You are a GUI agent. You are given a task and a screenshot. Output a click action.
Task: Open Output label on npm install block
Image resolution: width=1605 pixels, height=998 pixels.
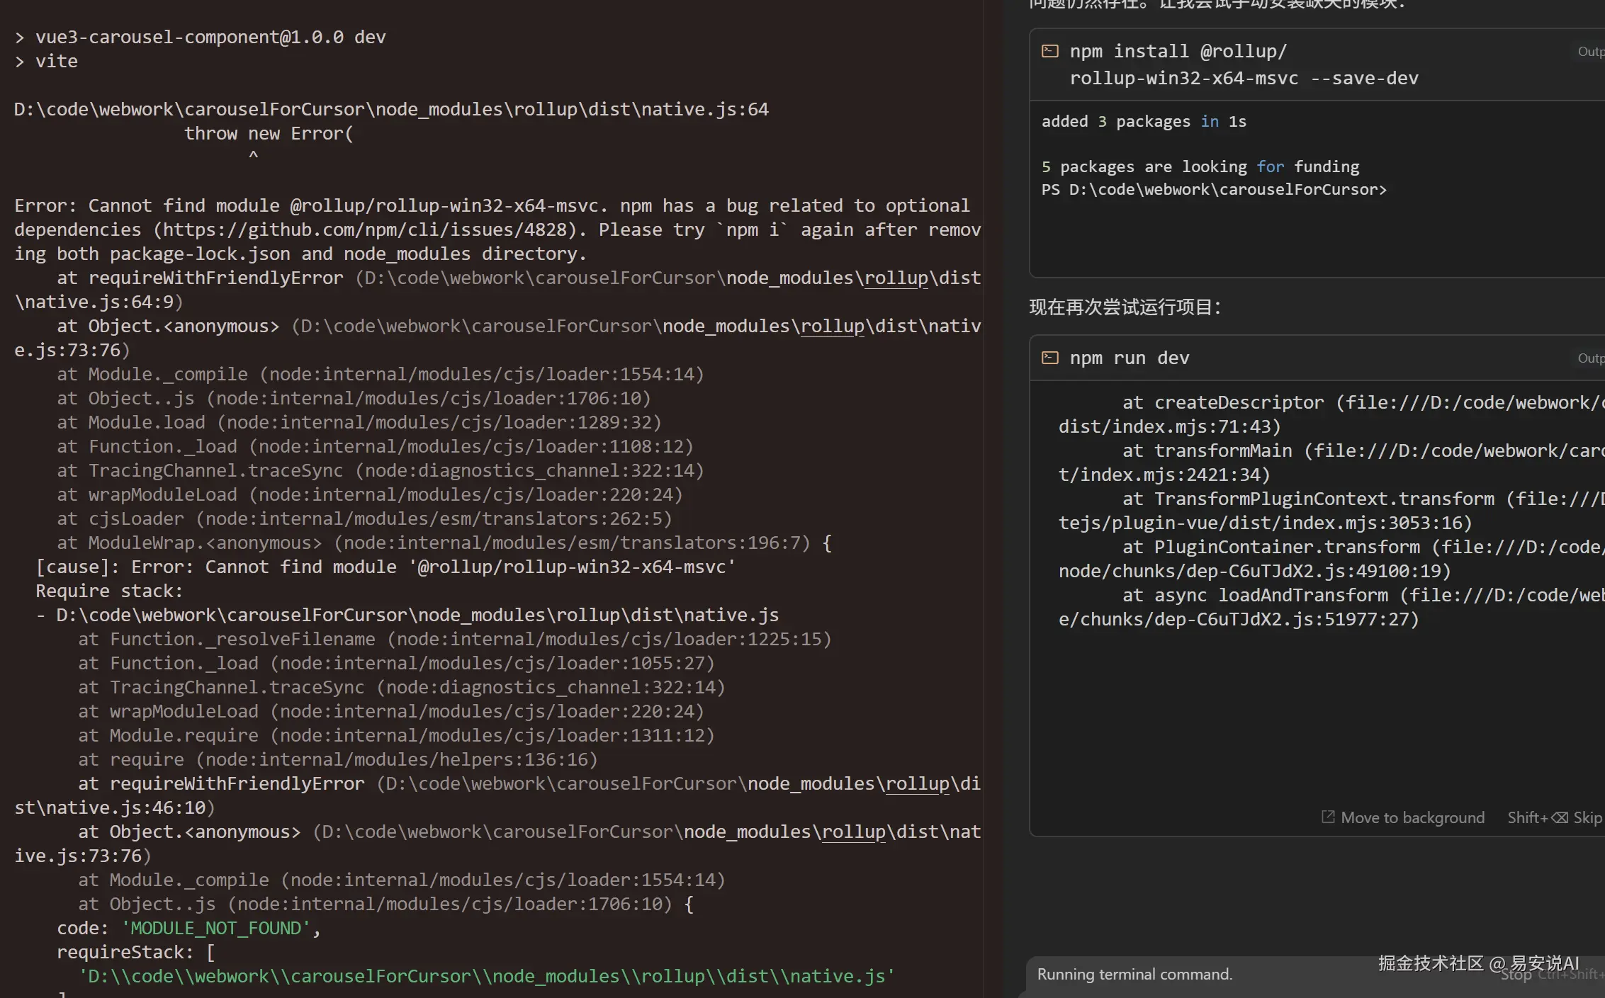[1590, 52]
